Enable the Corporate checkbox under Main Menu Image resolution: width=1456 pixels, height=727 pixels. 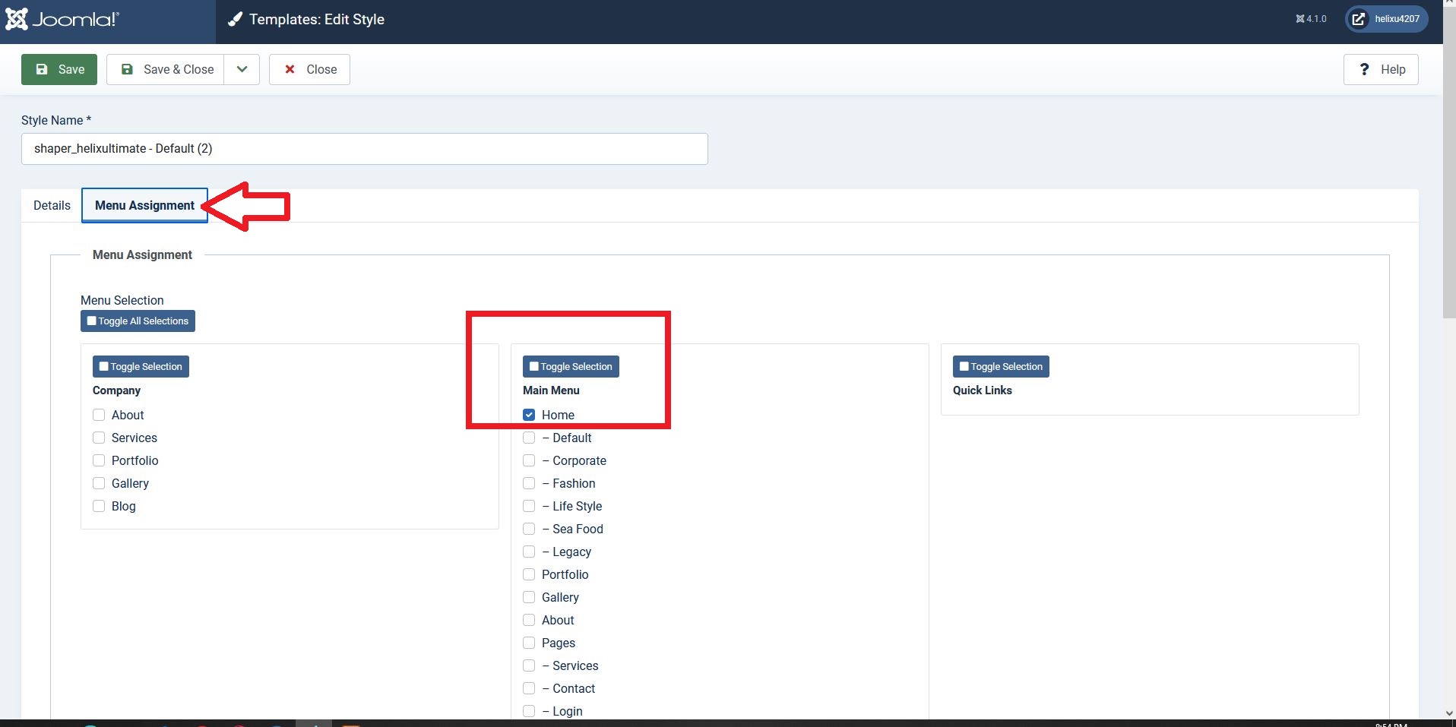pyautogui.click(x=529, y=460)
